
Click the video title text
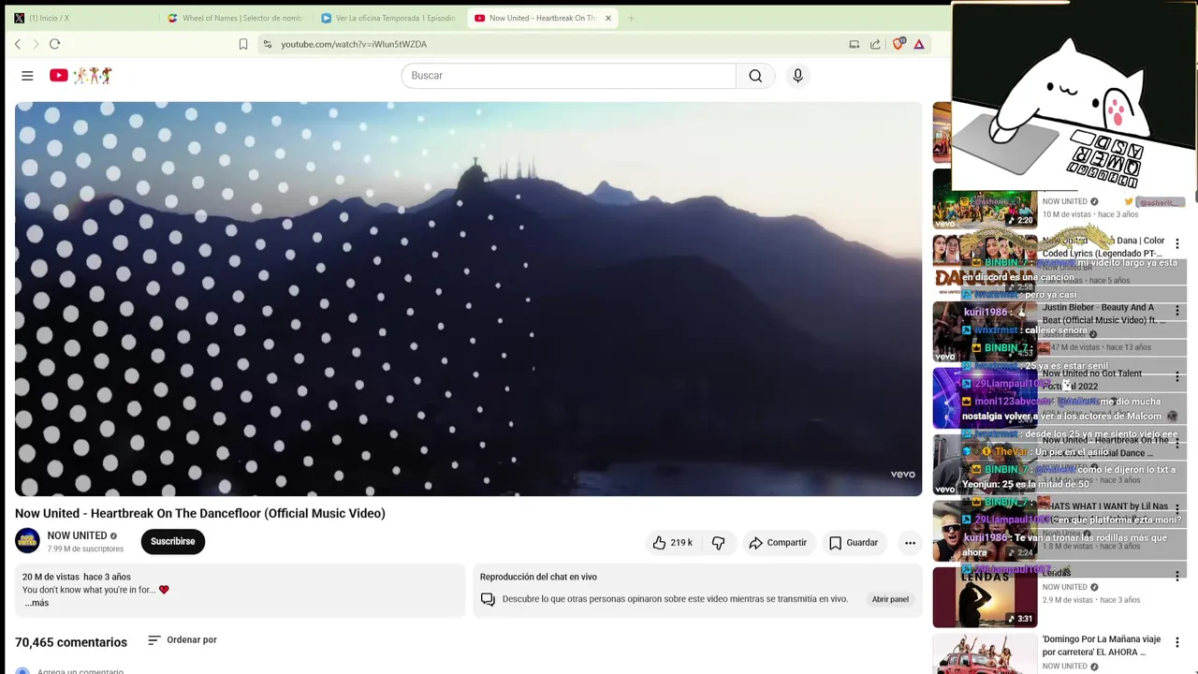coord(200,513)
